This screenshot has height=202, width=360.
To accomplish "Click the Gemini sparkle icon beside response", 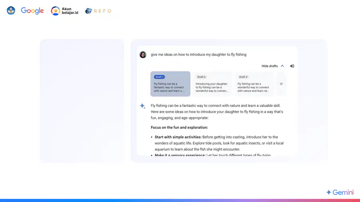I will (x=142, y=106).
